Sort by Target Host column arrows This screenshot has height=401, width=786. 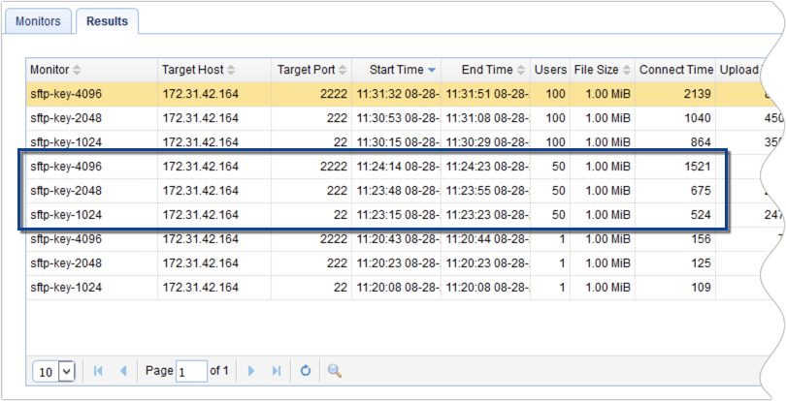(232, 70)
